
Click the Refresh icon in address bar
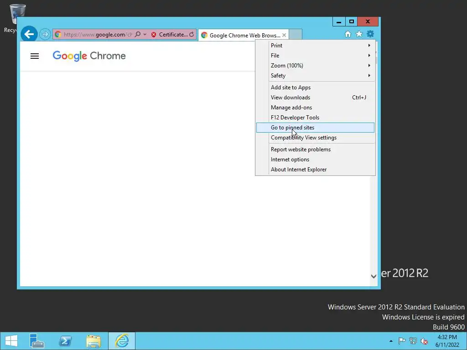click(192, 35)
